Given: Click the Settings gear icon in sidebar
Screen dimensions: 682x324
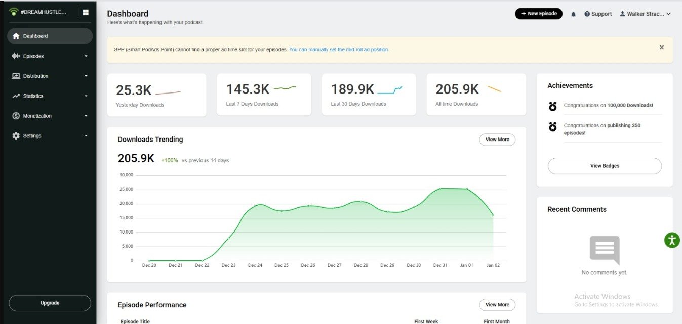Looking at the screenshot, I should click(x=16, y=136).
